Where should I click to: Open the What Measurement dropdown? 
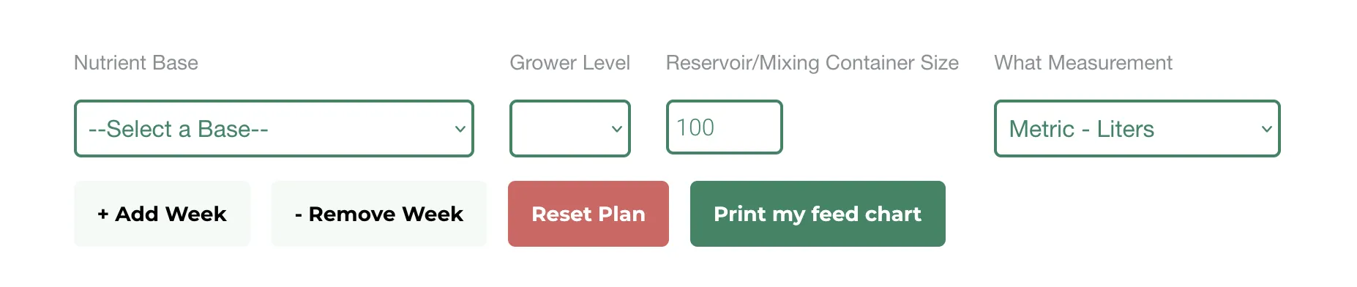[1137, 129]
